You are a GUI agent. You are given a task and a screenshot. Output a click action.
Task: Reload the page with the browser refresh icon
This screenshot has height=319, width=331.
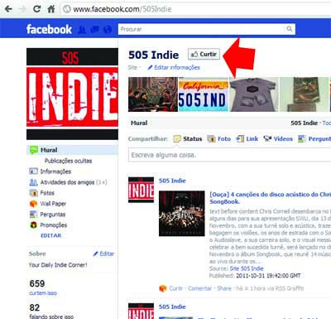tap(36, 9)
